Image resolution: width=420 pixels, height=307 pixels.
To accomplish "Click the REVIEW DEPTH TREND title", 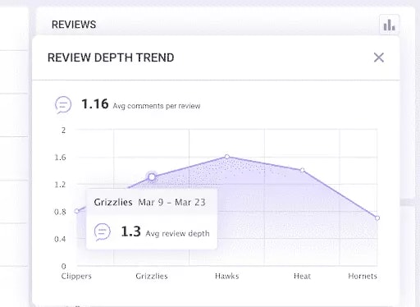I will [111, 57].
